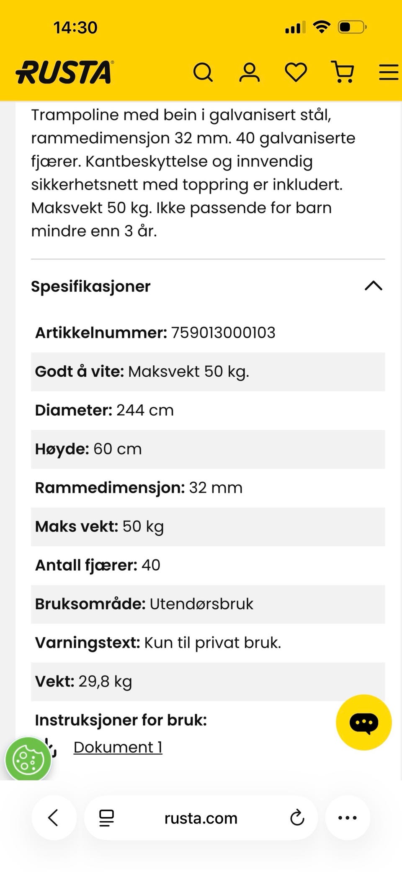Image resolution: width=402 pixels, height=872 pixels.
Task: Open the browser three-dots more menu
Action: [348, 818]
